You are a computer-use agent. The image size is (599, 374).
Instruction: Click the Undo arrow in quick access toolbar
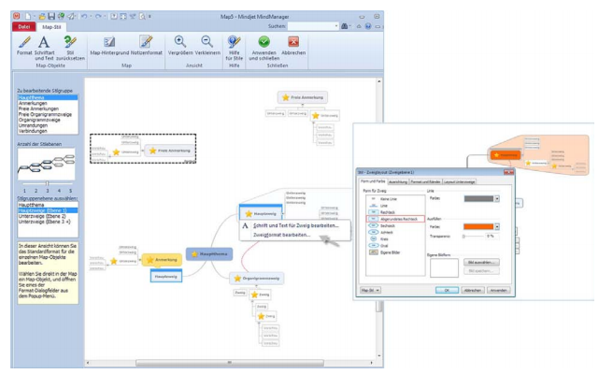click(x=84, y=16)
